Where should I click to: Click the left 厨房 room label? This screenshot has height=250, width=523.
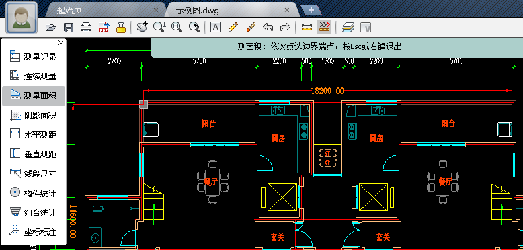(278, 138)
